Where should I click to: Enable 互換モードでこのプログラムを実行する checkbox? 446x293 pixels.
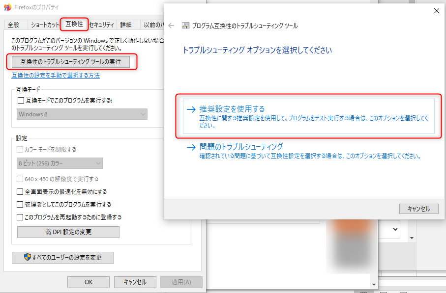[x=21, y=100]
